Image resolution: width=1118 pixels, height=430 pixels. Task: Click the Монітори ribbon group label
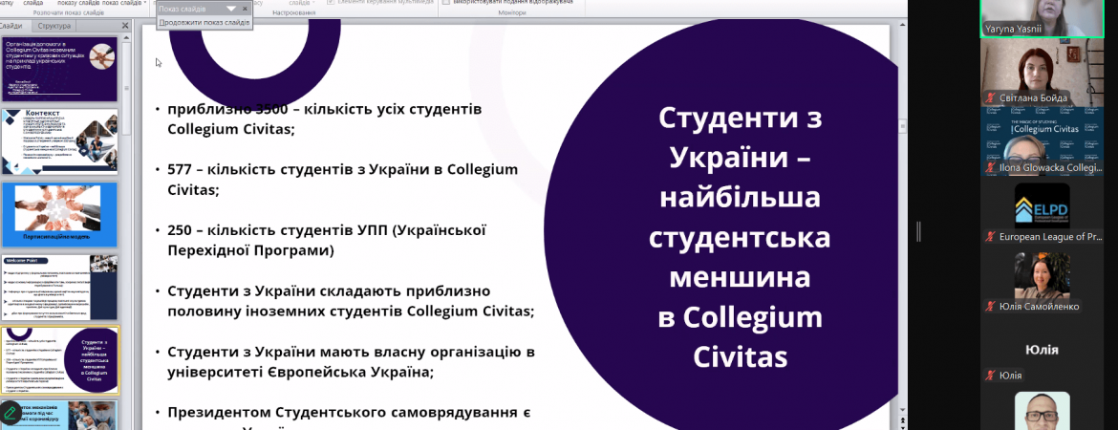(511, 12)
